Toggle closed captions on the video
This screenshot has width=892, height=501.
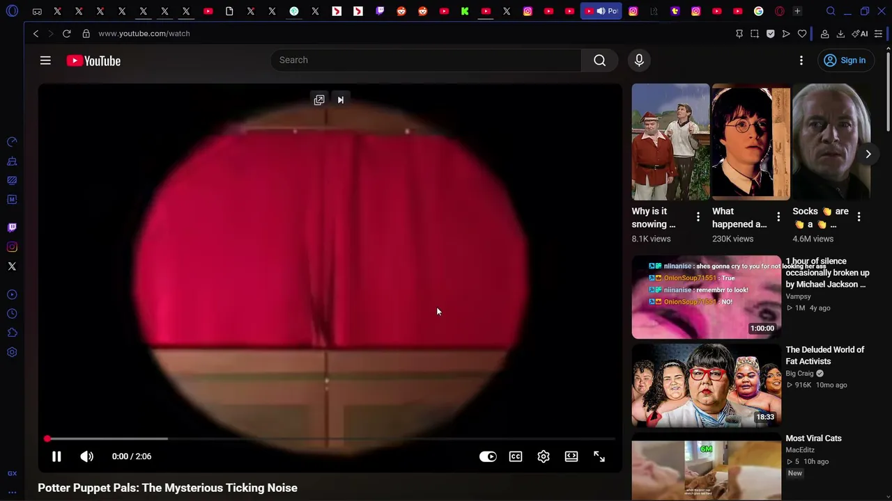(516, 456)
